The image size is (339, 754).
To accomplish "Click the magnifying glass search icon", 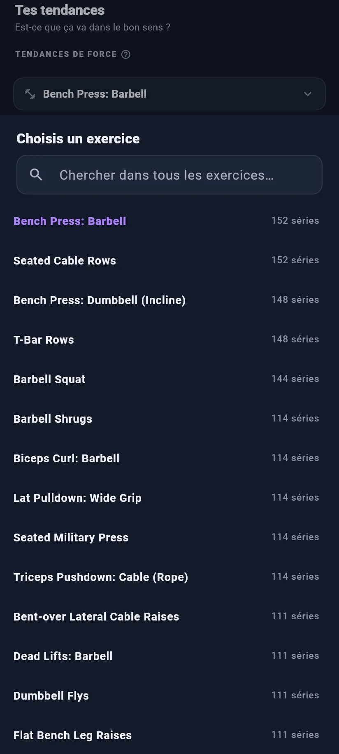I will [36, 175].
